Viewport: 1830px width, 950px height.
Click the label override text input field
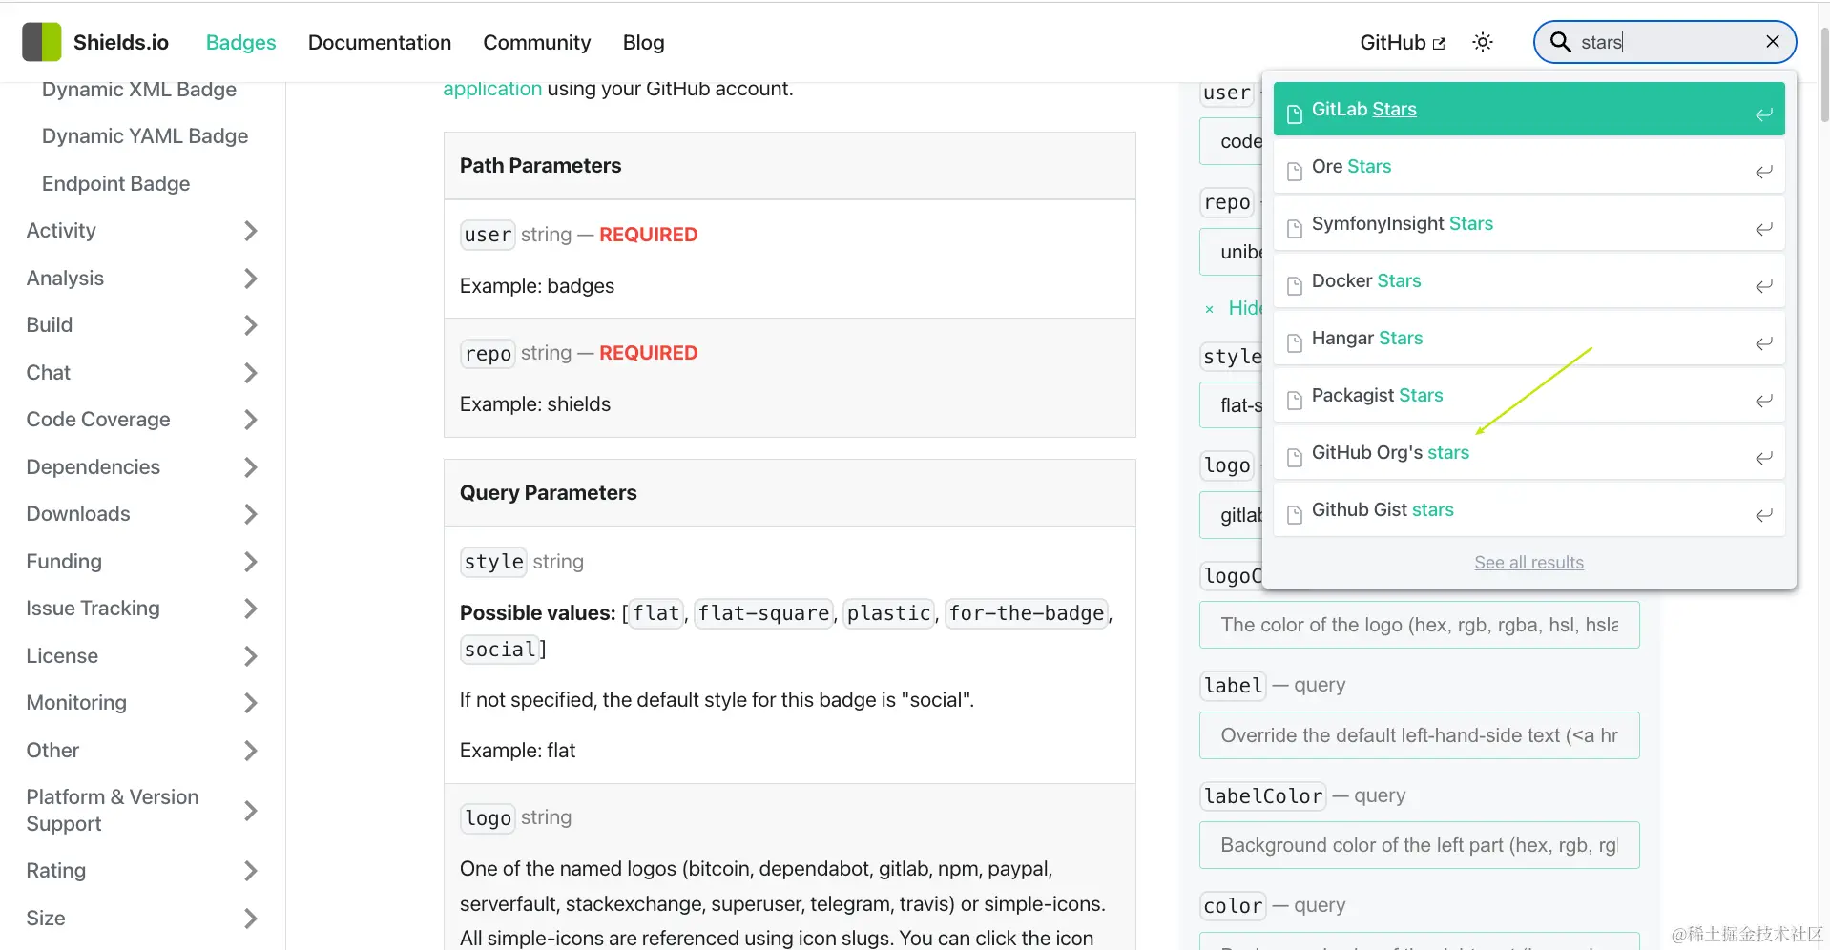click(x=1419, y=735)
